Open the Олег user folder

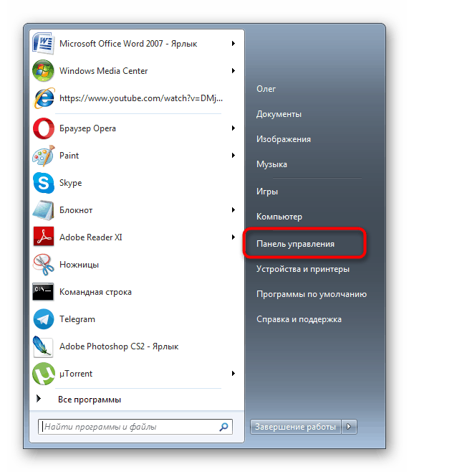tap(266, 89)
